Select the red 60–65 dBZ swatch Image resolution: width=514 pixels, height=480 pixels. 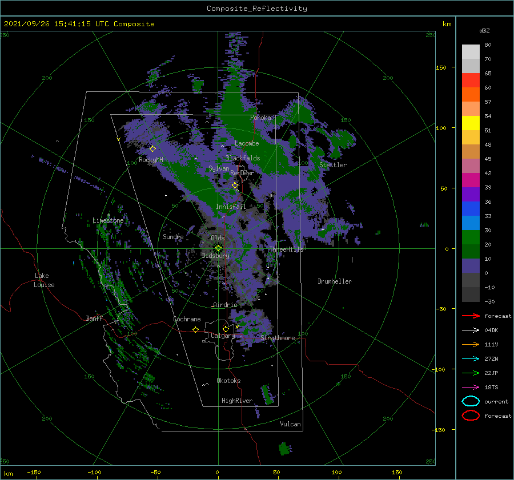[471, 80]
